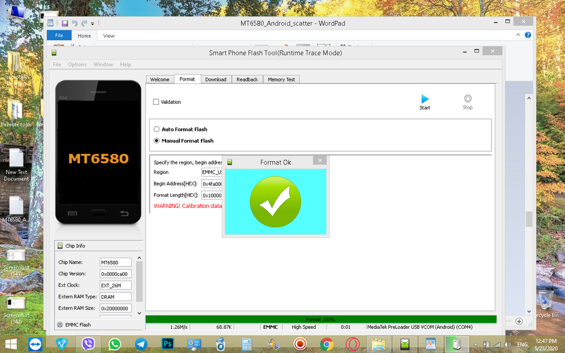Open the WordPad File menu
The width and height of the screenshot is (565, 353).
(59, 35)
